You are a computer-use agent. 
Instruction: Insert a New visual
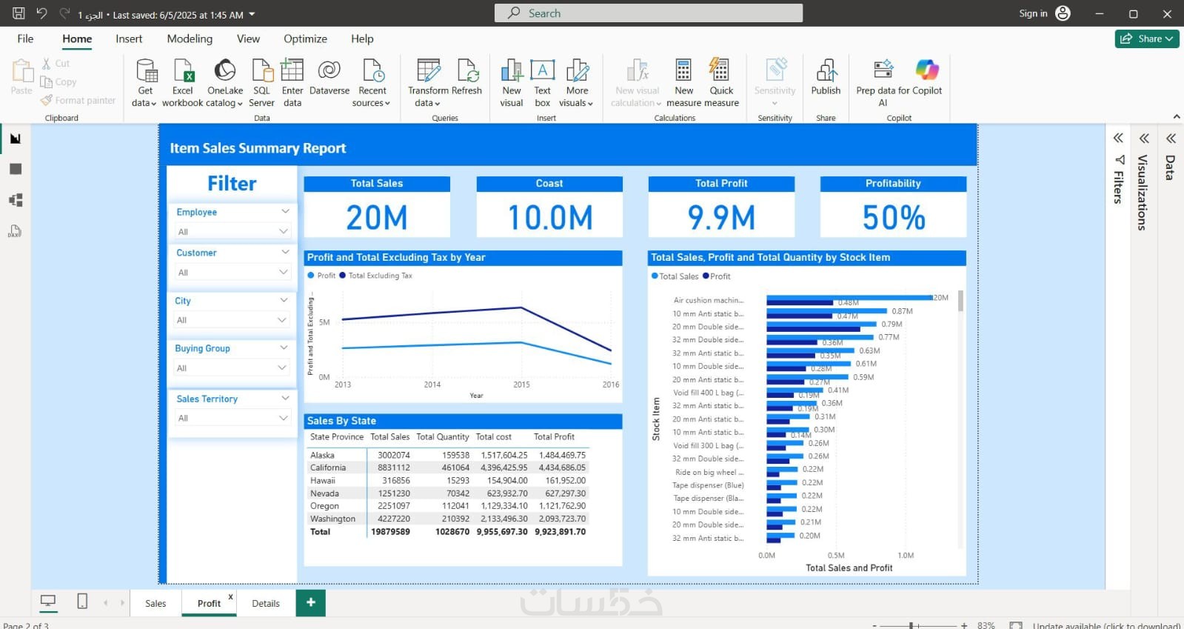(512, 83)
